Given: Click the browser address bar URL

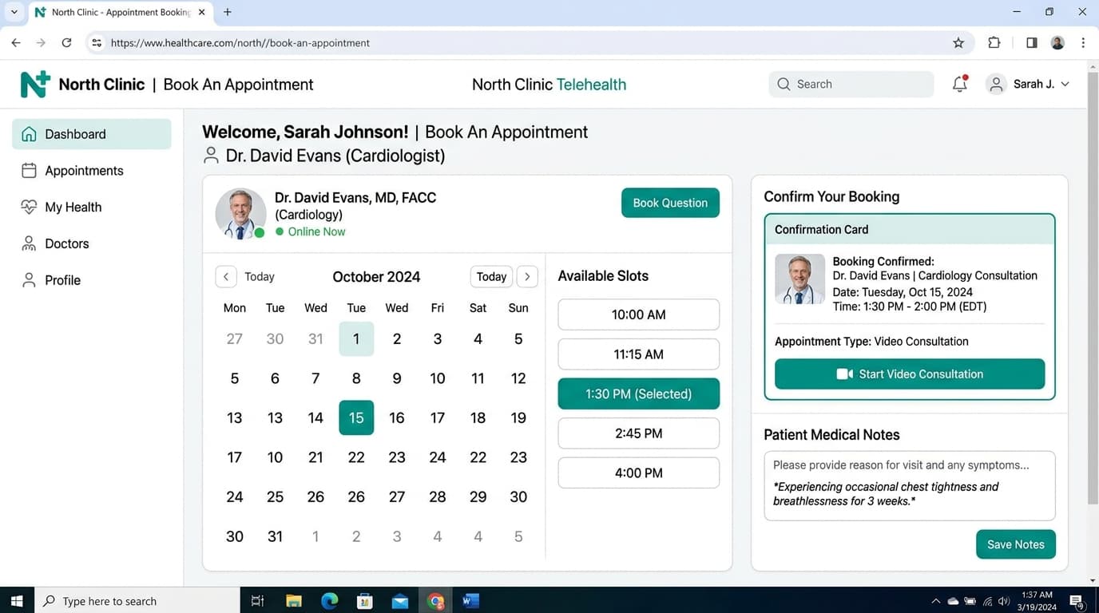Looking at the screenshot, I should (240, 43).
